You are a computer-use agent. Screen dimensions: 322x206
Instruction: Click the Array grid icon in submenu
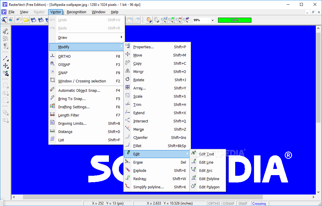[x=127, y=87]
